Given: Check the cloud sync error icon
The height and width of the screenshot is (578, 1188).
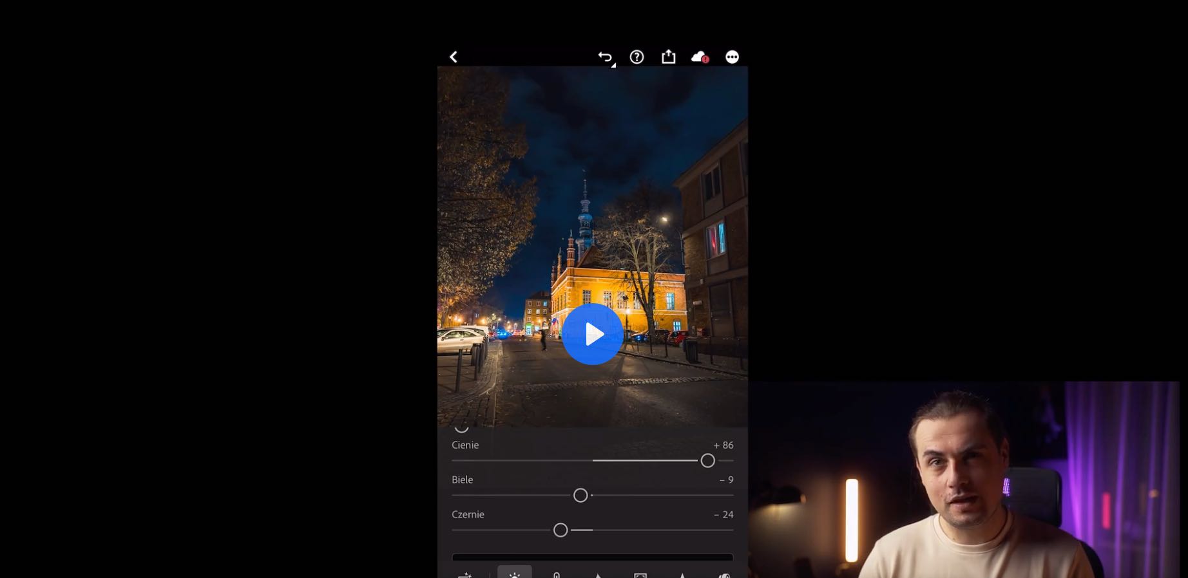Looking at the screenshot, I should pyautogui.click(x=700, y=57).
